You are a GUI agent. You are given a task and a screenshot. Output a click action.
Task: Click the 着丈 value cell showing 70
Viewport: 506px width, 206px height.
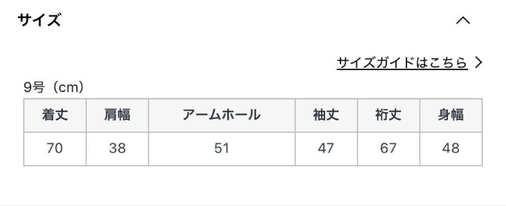(55, 149)
